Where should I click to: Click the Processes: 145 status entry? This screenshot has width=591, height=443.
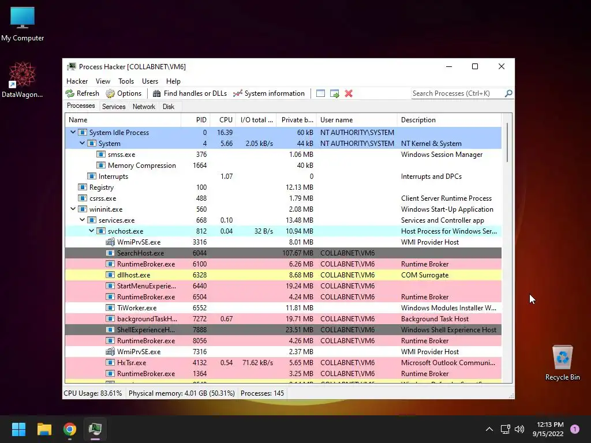tap(263, 393)
